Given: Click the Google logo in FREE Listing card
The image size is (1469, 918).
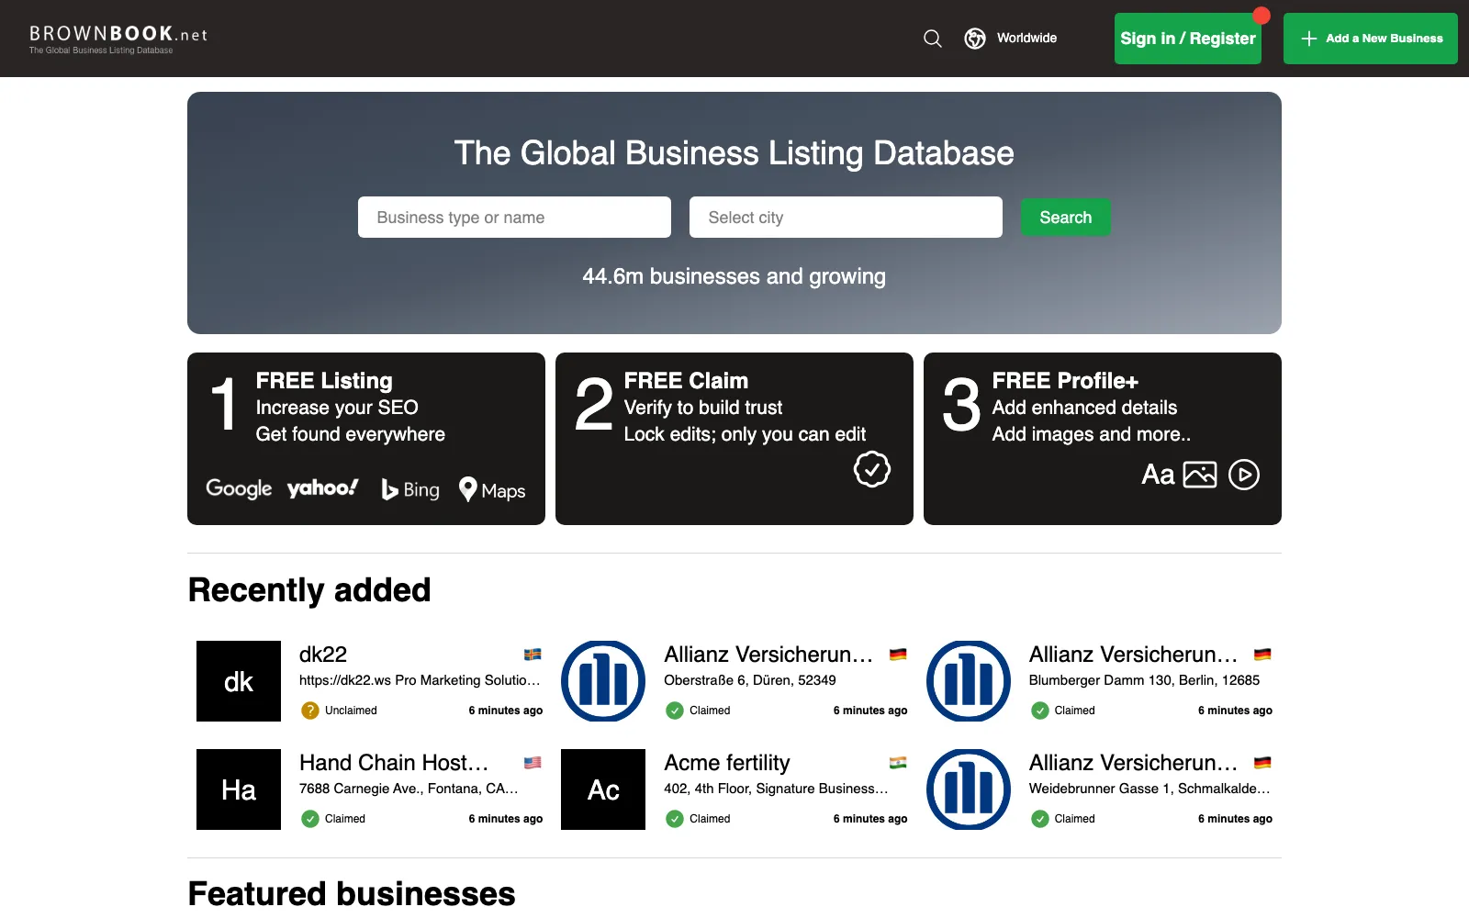Looking at the screenshot, I should tap(239, 488).
